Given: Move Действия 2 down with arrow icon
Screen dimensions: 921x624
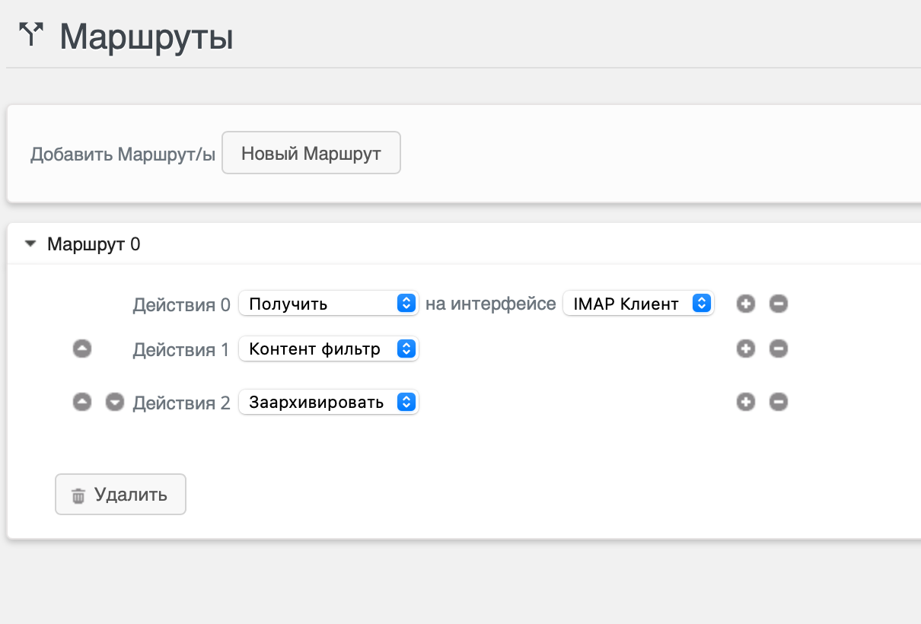Looking at the screenshot, I should coord(114,402).
